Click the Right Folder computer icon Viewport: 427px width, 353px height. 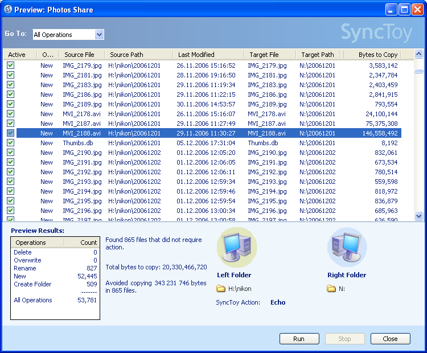tap(347, 248)
